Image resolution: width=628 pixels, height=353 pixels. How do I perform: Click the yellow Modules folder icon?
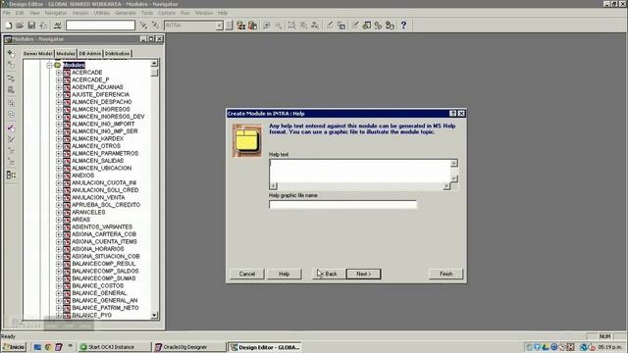coord(58,65)
